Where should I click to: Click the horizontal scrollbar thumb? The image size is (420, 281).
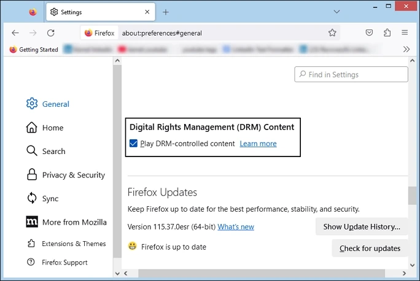pos(262,273)
